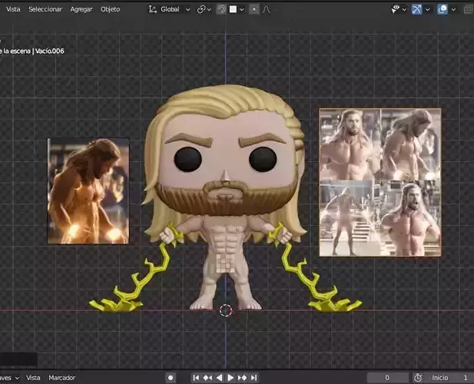Expand snap options dropdown arrow

pos(241,10)
